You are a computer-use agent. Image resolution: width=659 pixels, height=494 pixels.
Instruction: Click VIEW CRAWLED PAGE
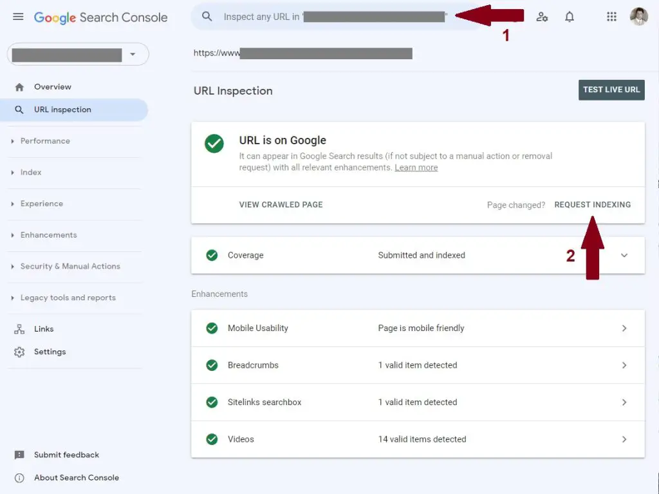(281, 205)
